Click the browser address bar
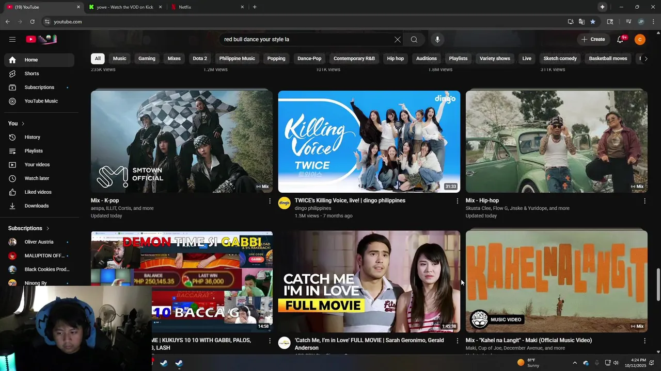 click(305, 22)
